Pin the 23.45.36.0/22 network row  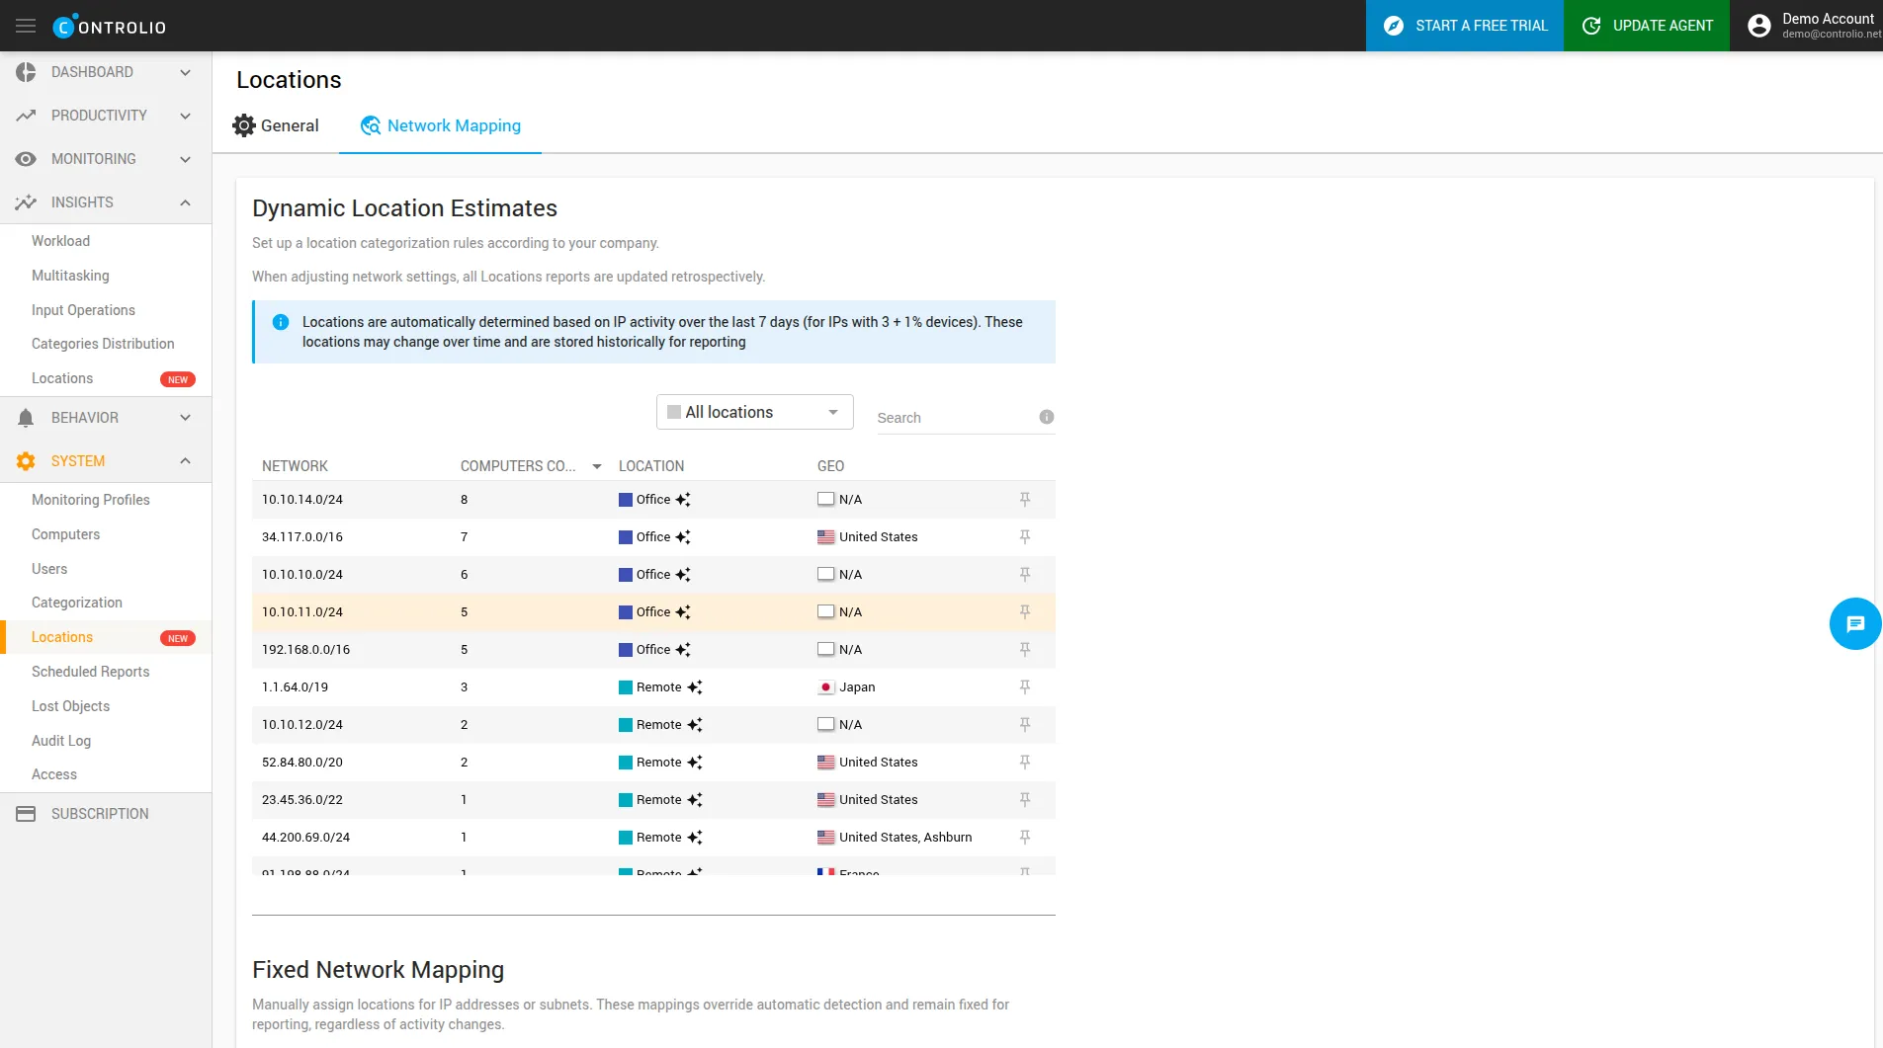[1025, 800]
